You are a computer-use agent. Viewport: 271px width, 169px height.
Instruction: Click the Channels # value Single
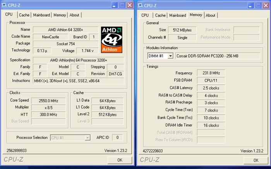point(182,37)
